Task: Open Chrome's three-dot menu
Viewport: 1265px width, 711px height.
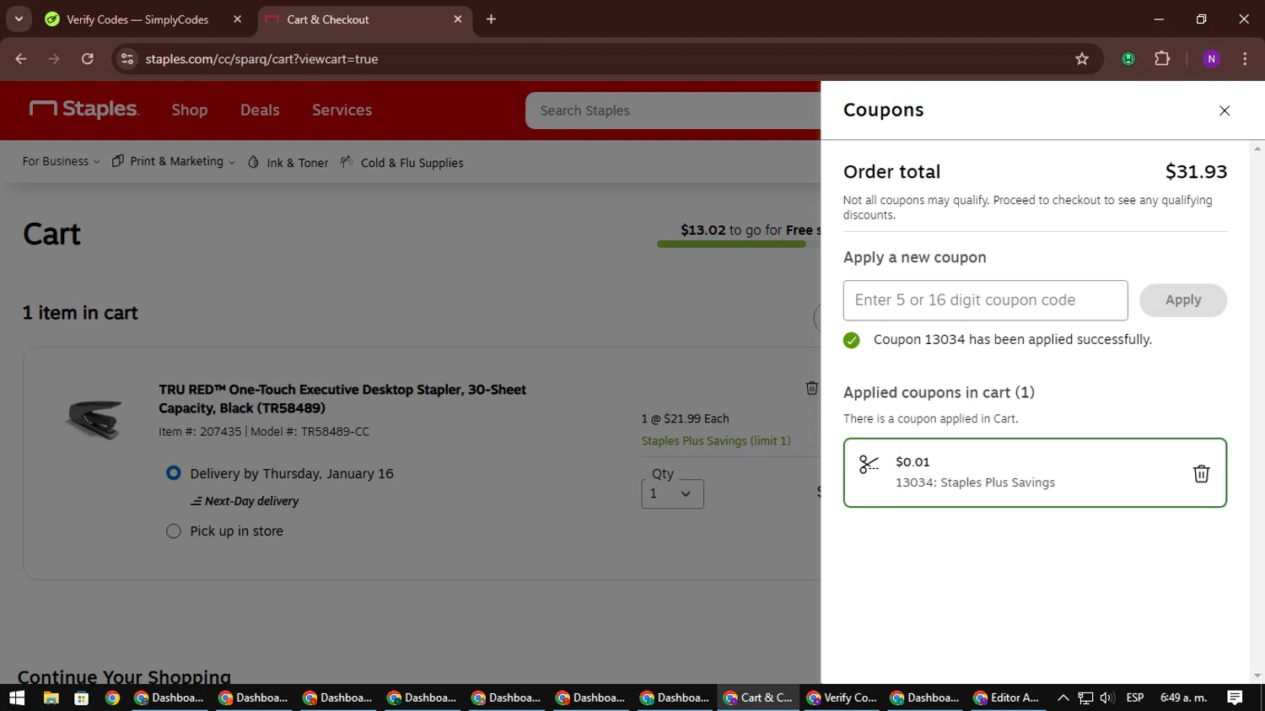Action: 1245,59
